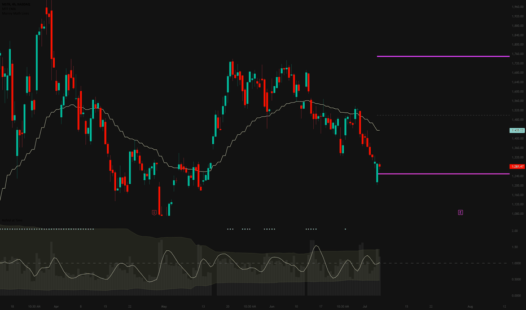Click the red earnings marker near May
This screenshot has height=310, width=526.
154,212
